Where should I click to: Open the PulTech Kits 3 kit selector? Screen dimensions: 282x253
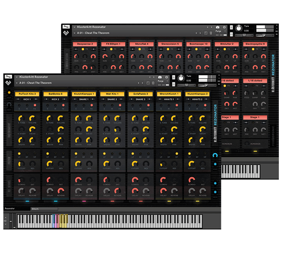pos(27,94)
